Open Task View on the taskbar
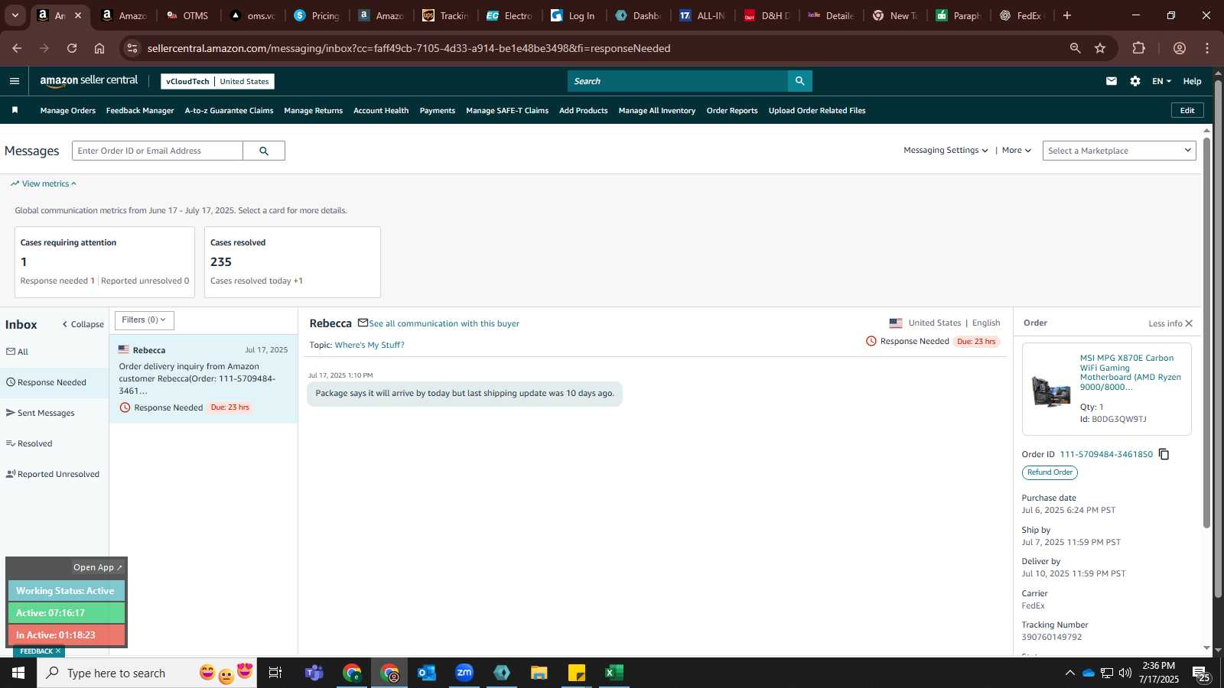Image resolution: width=1224 pixels, height=688 pixels. [x=275, y=673]
